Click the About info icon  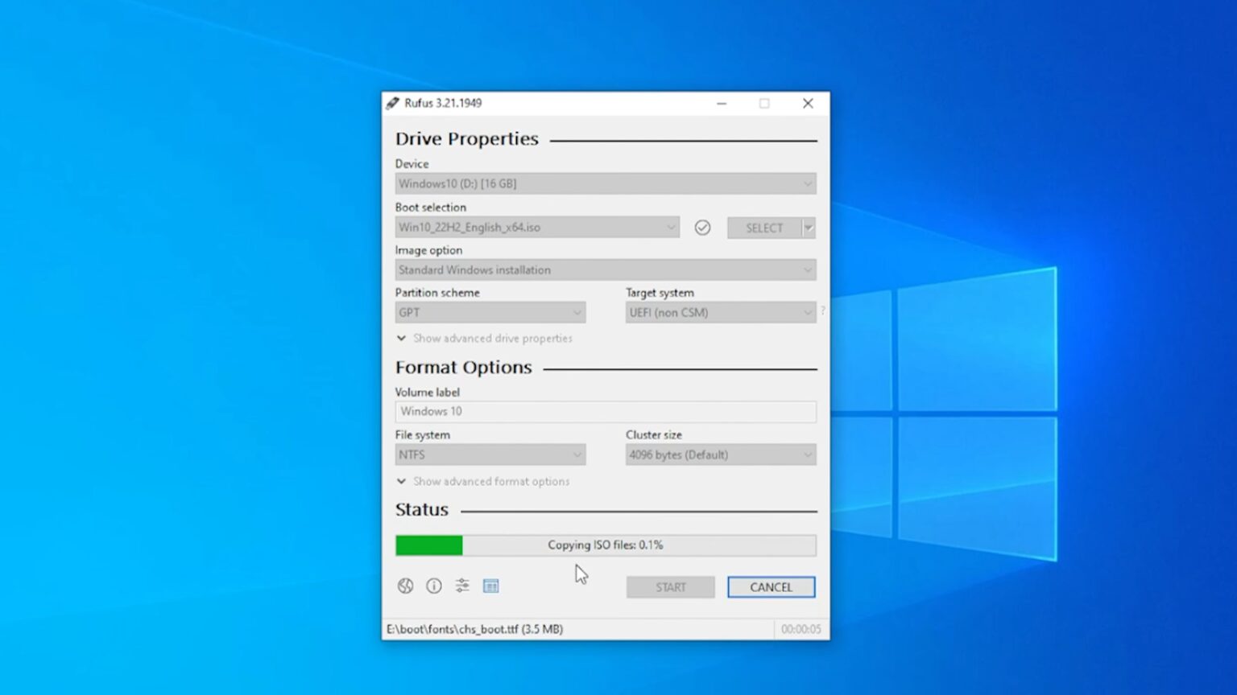tap(433, 586)
